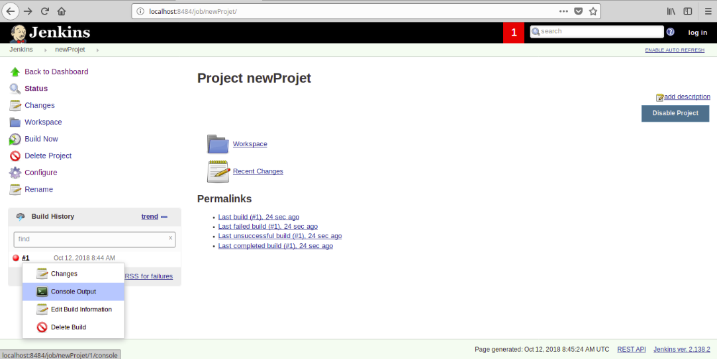Show site information via the info icon
Image resolution: width=717 pixels, height=359 pixels.
click(141, 11)
